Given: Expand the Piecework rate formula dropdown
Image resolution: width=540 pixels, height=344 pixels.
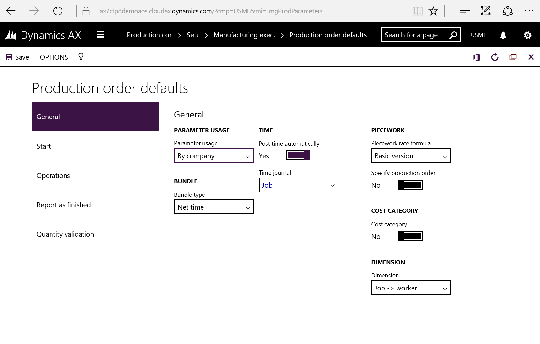Looking at the screenshot, I should (x=411, y=156).
